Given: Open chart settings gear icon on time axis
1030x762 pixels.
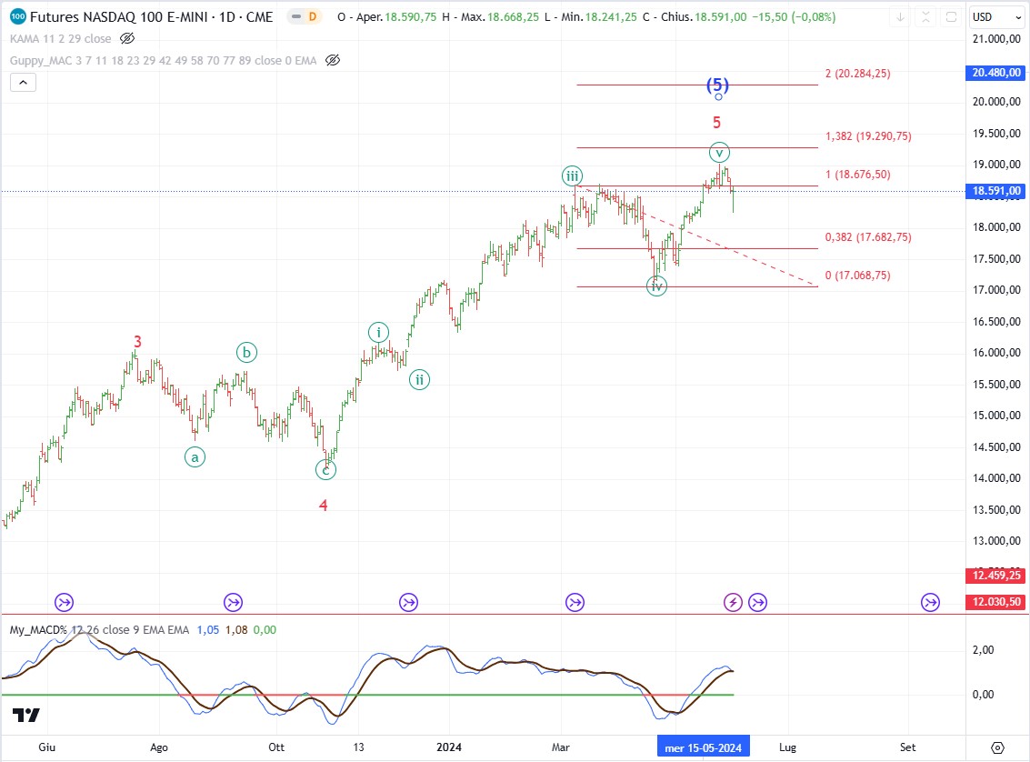Looking at the screenshot, I should [998, 747].
